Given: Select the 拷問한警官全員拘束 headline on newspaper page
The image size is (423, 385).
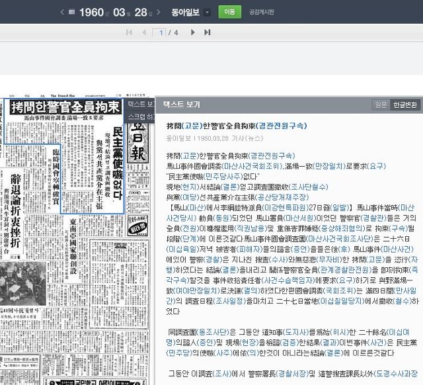Looking at the screenshot, I should (x=65, y=107).
